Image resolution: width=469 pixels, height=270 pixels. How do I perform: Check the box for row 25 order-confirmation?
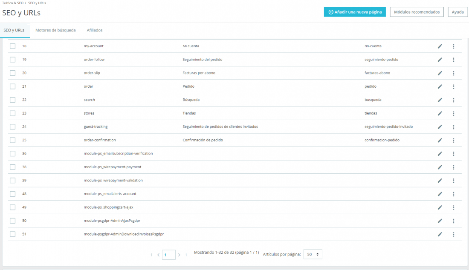(x=12, y=140)
